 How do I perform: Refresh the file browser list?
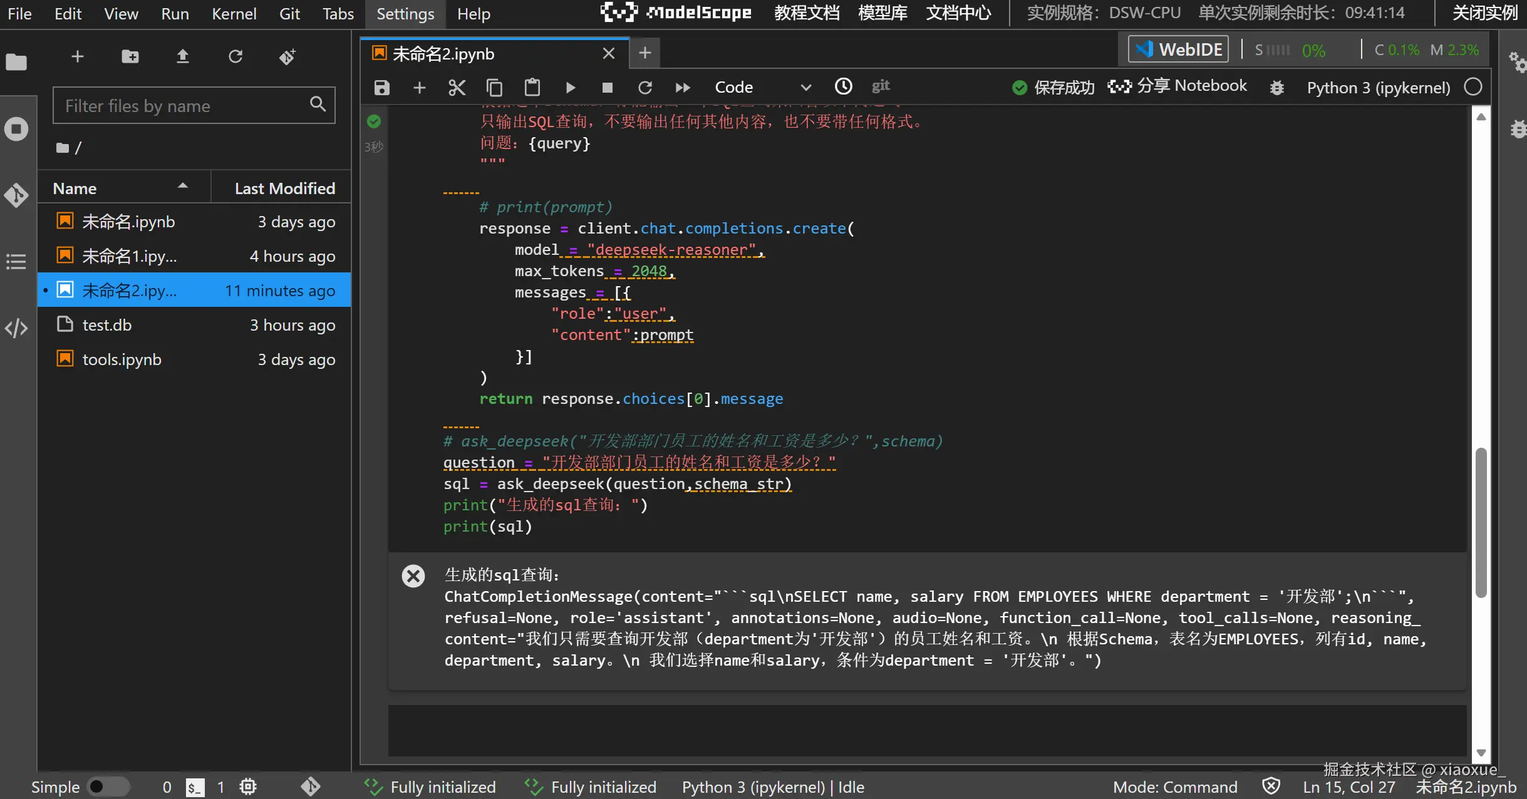tap(235, 57)
